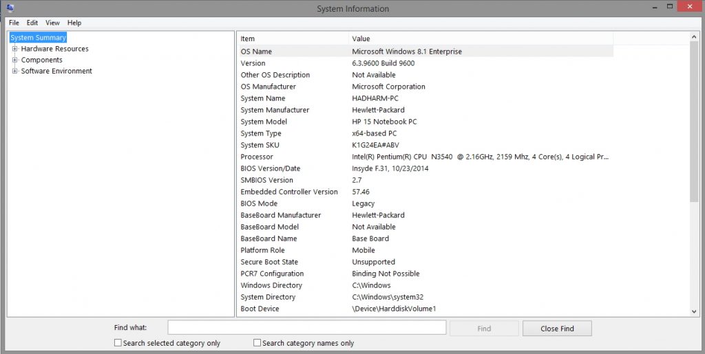This screenshot has height=354, width=705.
Task: Select the OS Name row
Action: click(x=425, y=52)
